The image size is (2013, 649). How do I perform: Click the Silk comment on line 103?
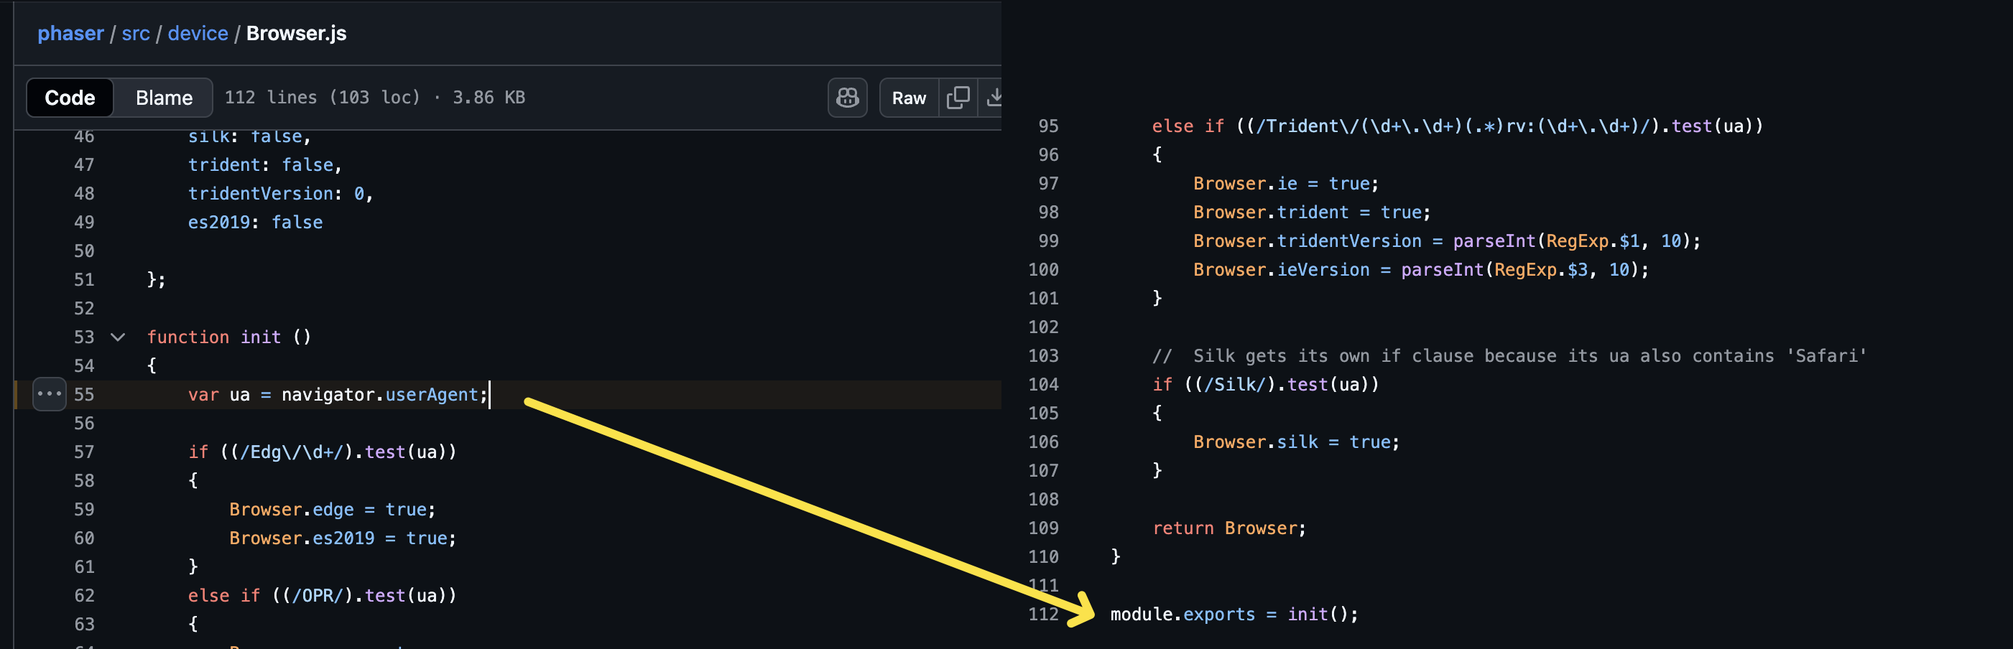pyautogui.click(x=1508, y=356)
